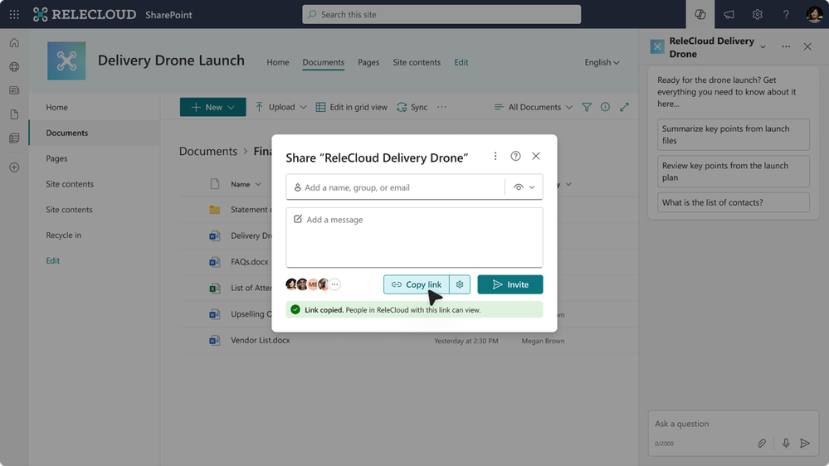Open the app launcher waffle icon
The width and height of the screenshot is (829, 466).
click(x=14, y=14)
